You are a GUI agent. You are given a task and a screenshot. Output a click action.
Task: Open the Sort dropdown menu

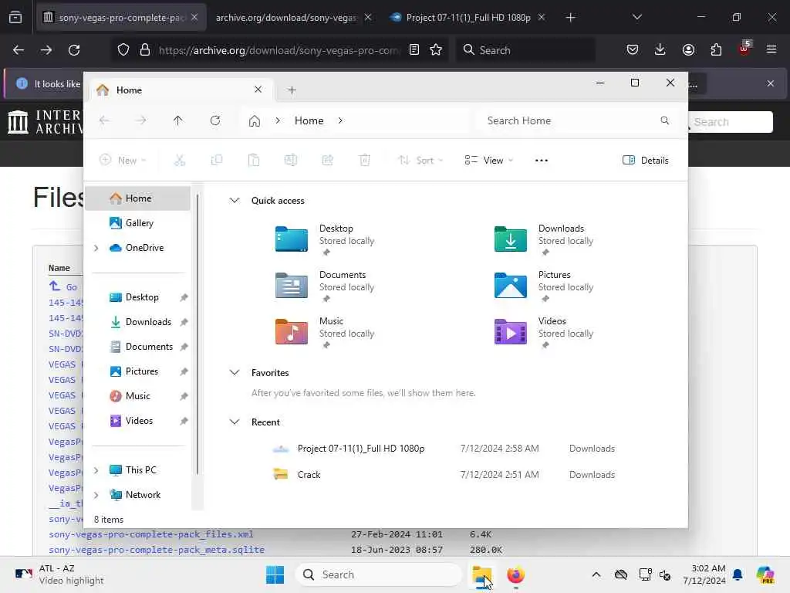(420, 161)
